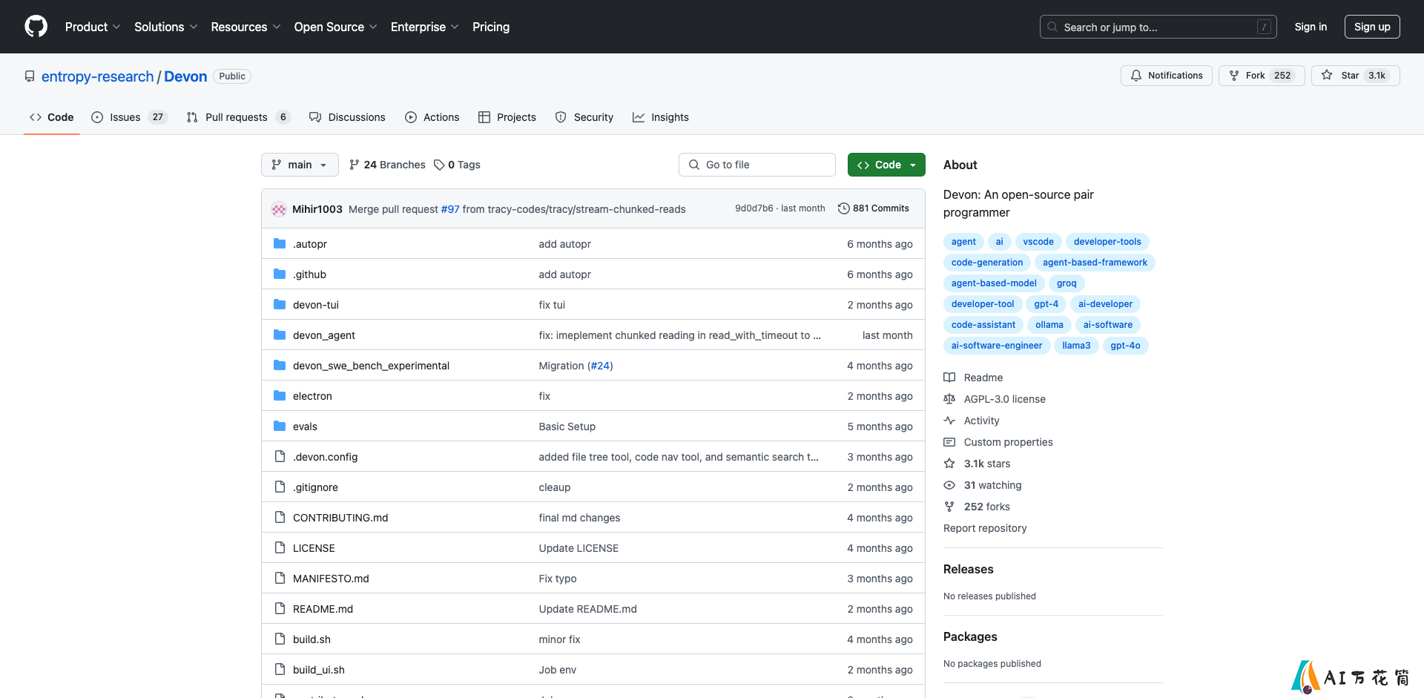The width and height of the screenshot is (1424, 698).
Task: Click the evals folder icon
Action: [280, 427]
